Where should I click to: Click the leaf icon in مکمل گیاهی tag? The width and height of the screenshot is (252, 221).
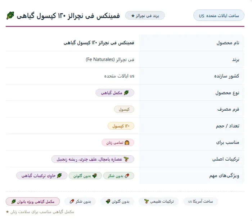[x=126, y=93]
